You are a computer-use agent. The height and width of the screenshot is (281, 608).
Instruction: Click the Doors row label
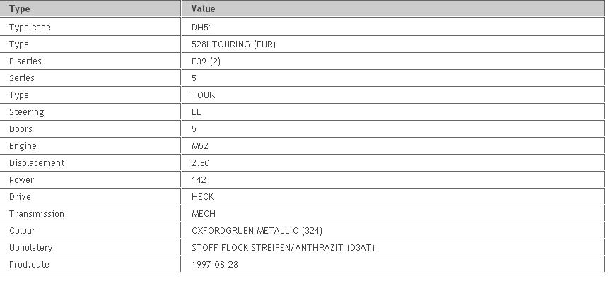[x=21, y=129]
